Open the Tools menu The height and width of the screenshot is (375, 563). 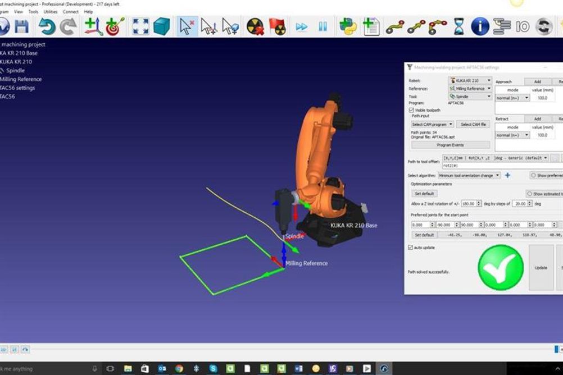(x=33, y=11)
